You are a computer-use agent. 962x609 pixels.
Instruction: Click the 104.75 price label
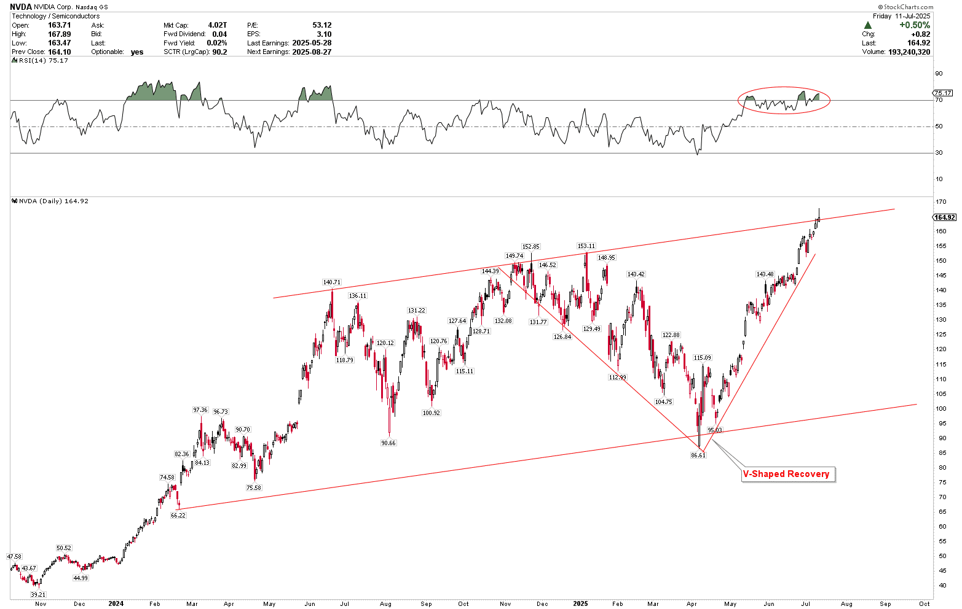(x=664, y=401)
